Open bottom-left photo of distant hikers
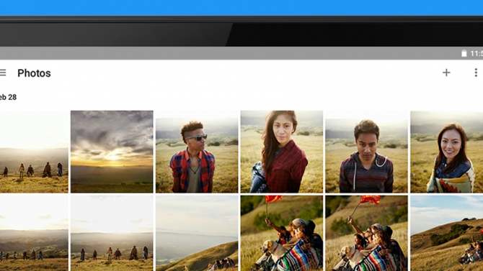Viewport: 483px width, 271px height. [34, 233]
